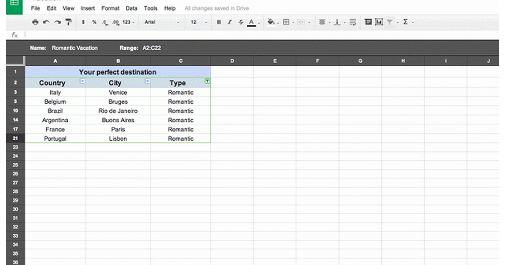Open vertical align options

pos(337,22)
